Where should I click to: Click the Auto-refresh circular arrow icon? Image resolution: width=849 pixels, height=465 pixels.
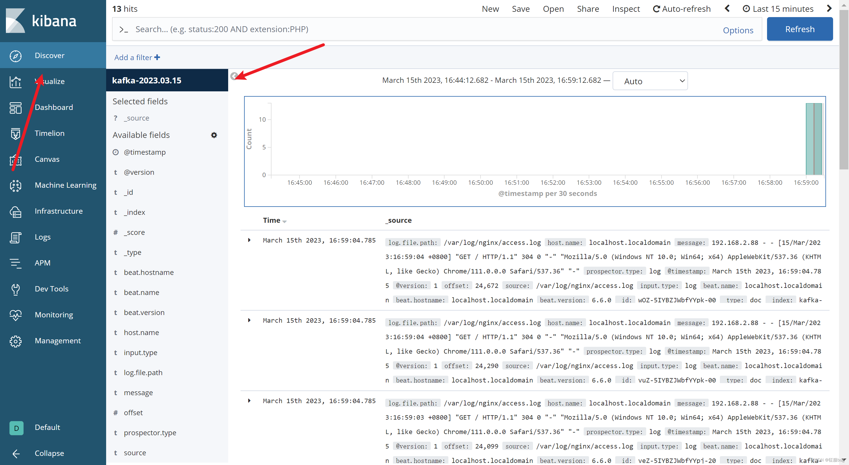(x=656, y=9)
